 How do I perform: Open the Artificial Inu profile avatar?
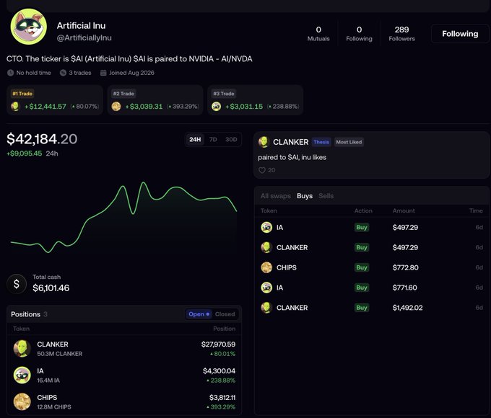[28, 27]
